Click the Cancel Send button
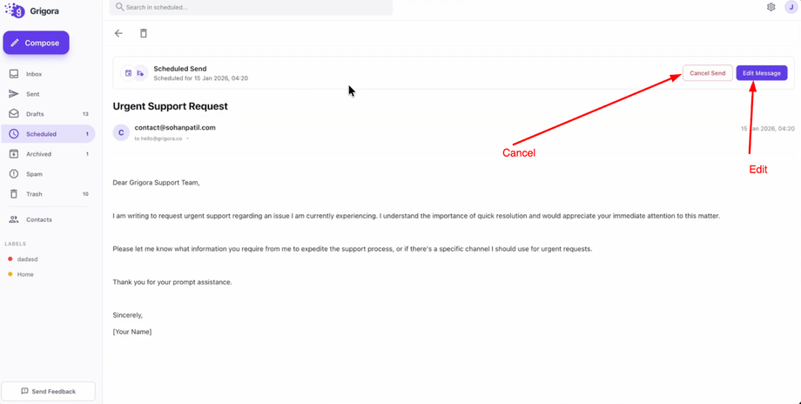 coord(708,73)
